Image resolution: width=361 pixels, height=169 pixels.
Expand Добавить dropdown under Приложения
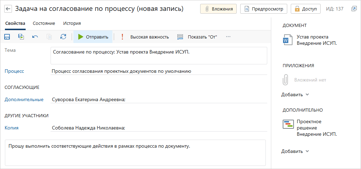click(295, 94)
